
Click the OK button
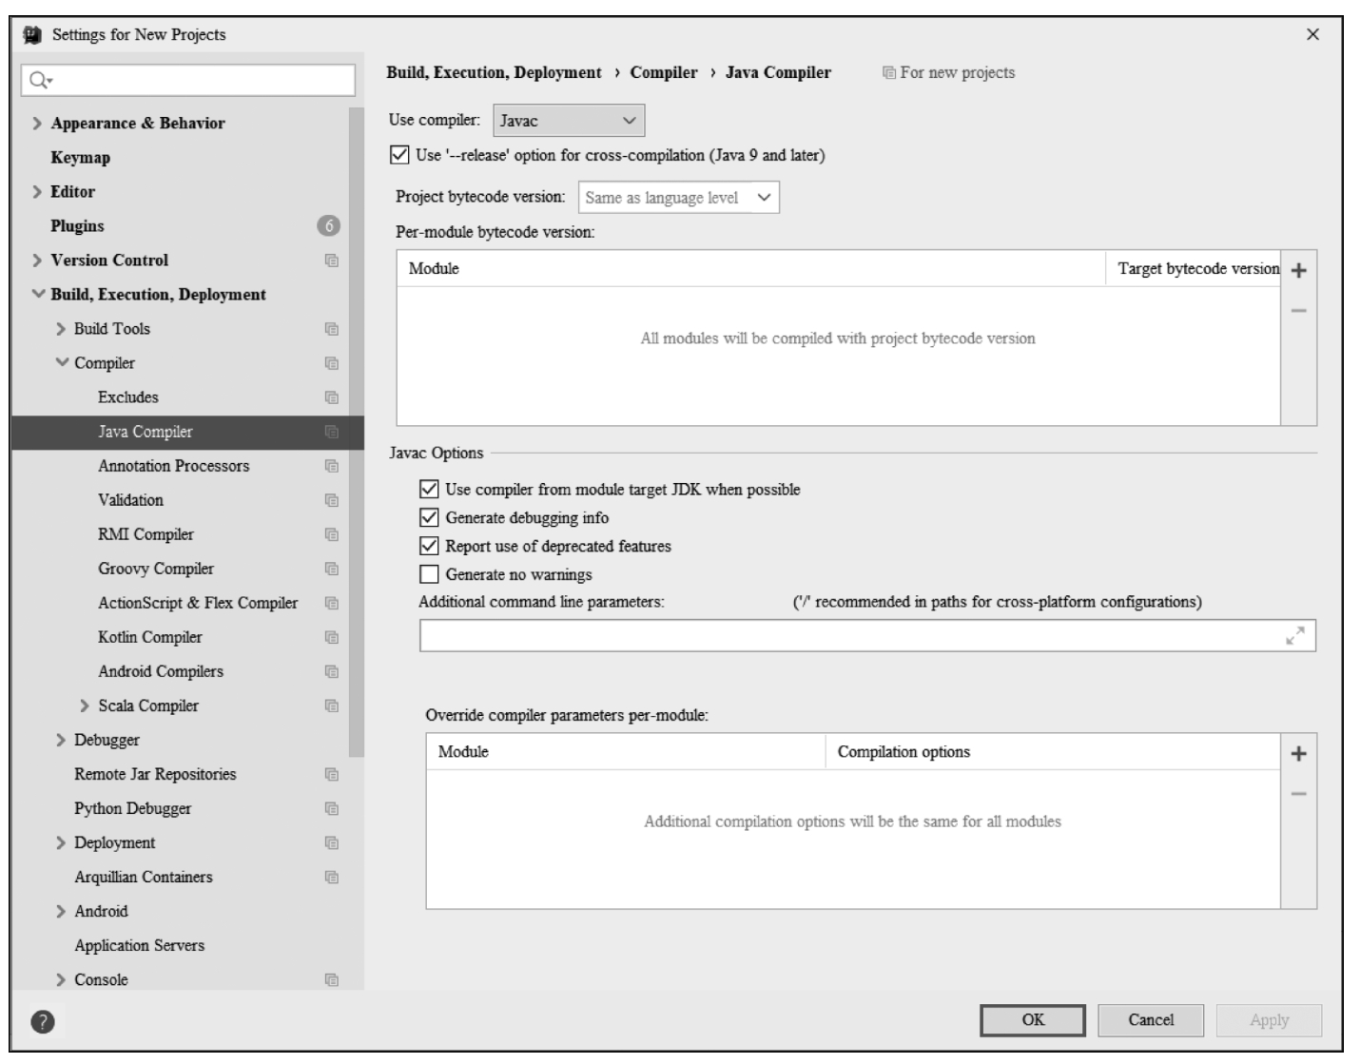click(1033, 1020)
